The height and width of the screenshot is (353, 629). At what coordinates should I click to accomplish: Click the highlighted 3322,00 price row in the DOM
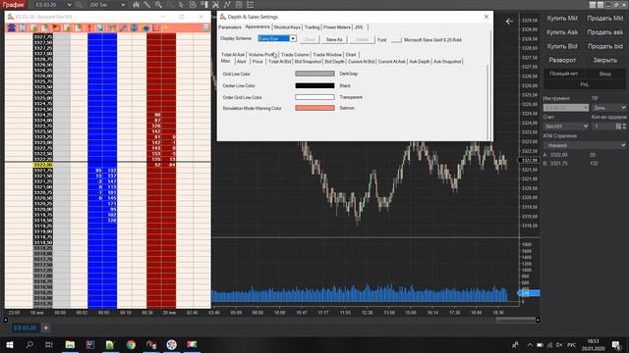coord(43,165)
